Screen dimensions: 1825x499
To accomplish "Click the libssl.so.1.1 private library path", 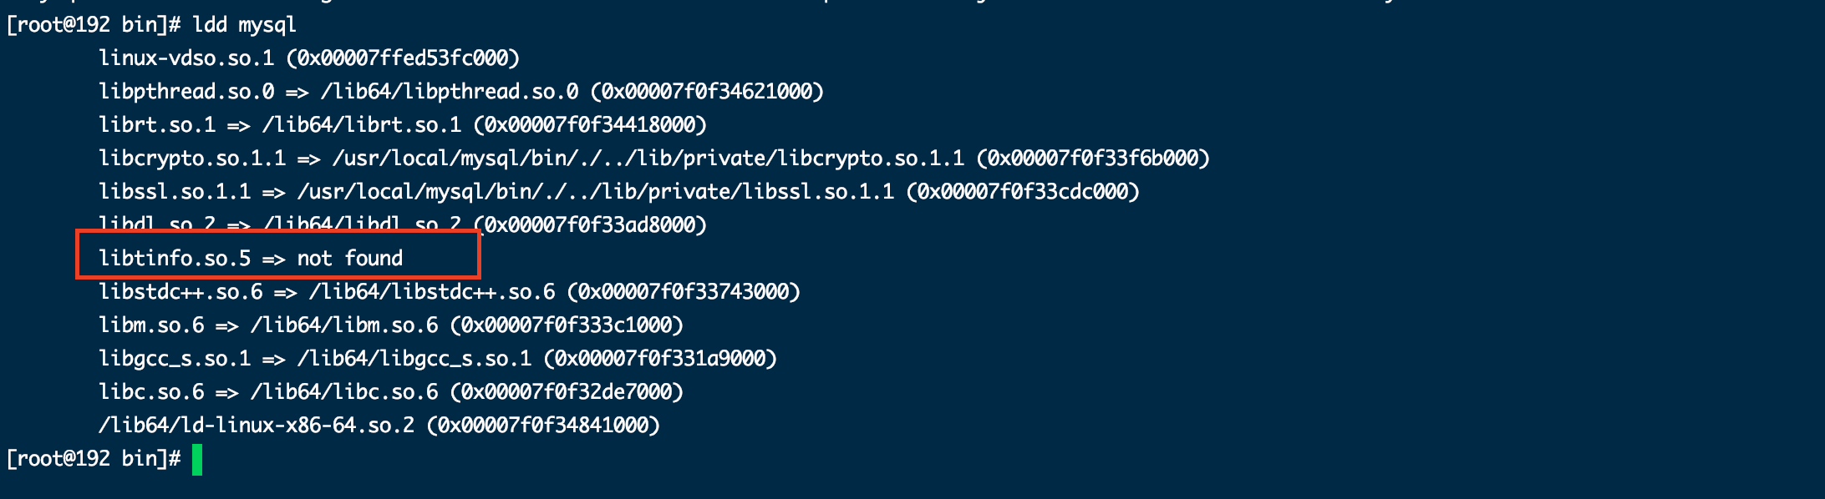I will pos(596,192).
